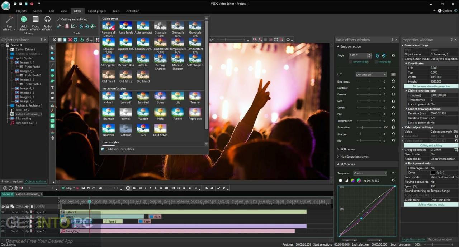The height and width of the screenshot is (247, 459).
Task: Open the Export project tab
Action: coord(97,11)
